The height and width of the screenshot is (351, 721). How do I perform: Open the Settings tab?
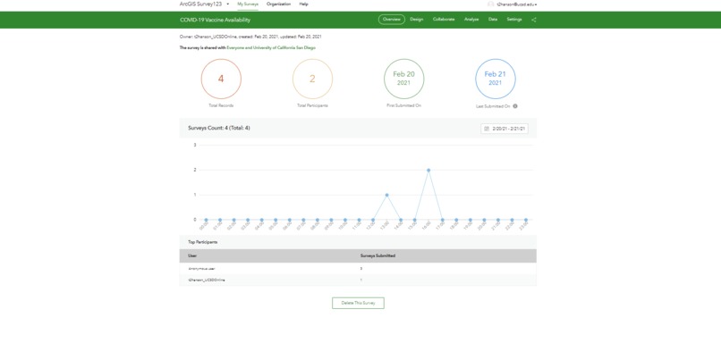tap(514, 20)
